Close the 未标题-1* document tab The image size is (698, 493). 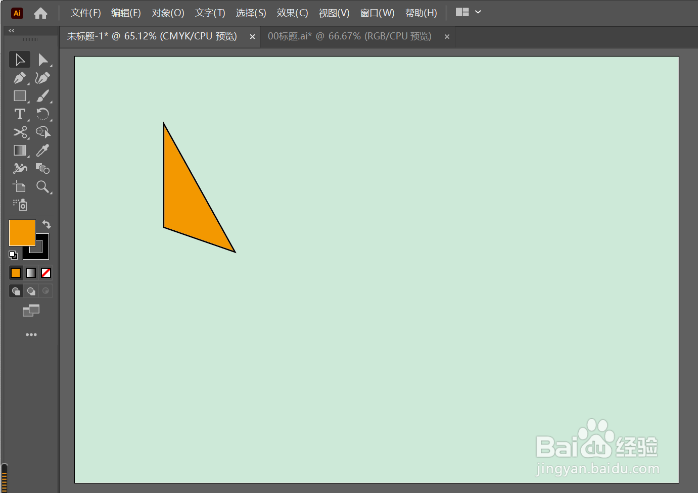click(x=252, y=36)
